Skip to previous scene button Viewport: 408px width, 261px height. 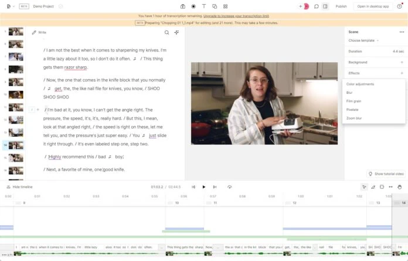click(193, 187)
